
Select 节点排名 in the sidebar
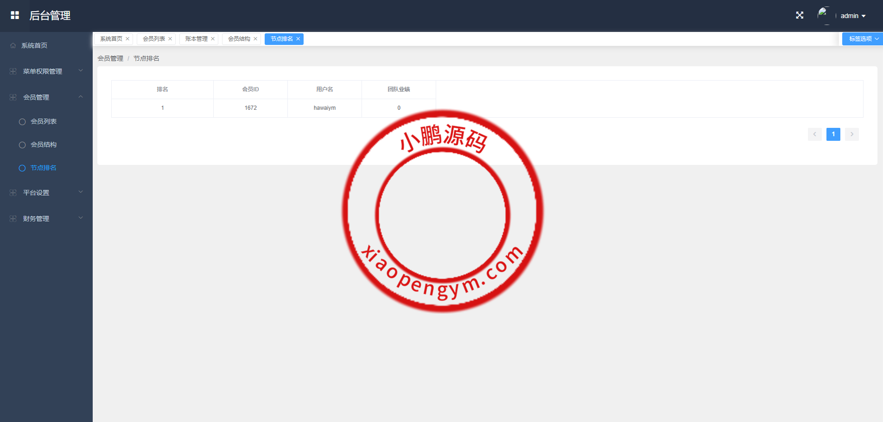44,168
